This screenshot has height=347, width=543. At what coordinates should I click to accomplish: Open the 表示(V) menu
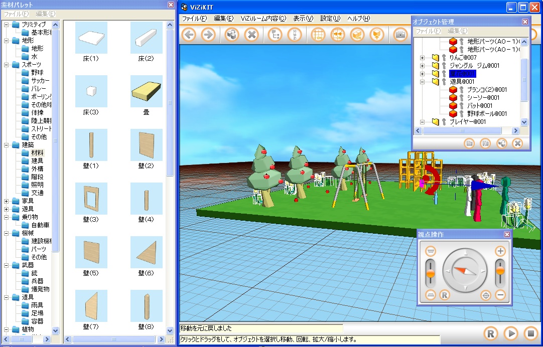pyautogui.click(x=303, y=19)
